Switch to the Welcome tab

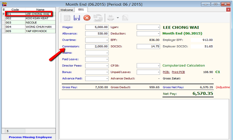point(66,10)
